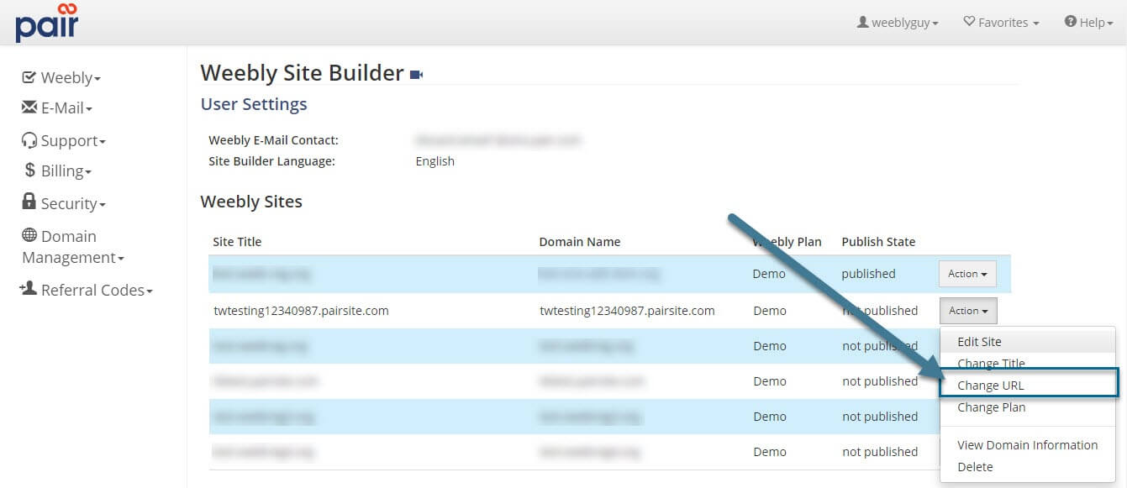The width and height of the screenshot is (1127, 488).
Task: Open the Favorites dropdown
Action: pyautogui.click(x=1001, y=23)
